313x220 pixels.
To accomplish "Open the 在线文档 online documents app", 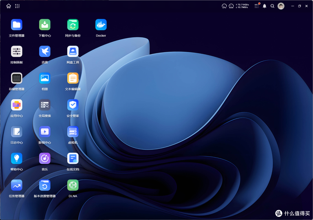I will click(x=73, y=158).
